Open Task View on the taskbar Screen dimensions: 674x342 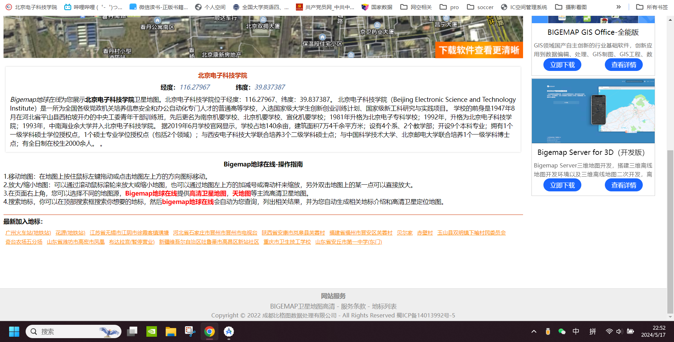[132, 331]
